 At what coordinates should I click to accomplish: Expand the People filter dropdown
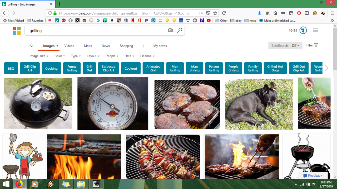click(x=112, y=56)
